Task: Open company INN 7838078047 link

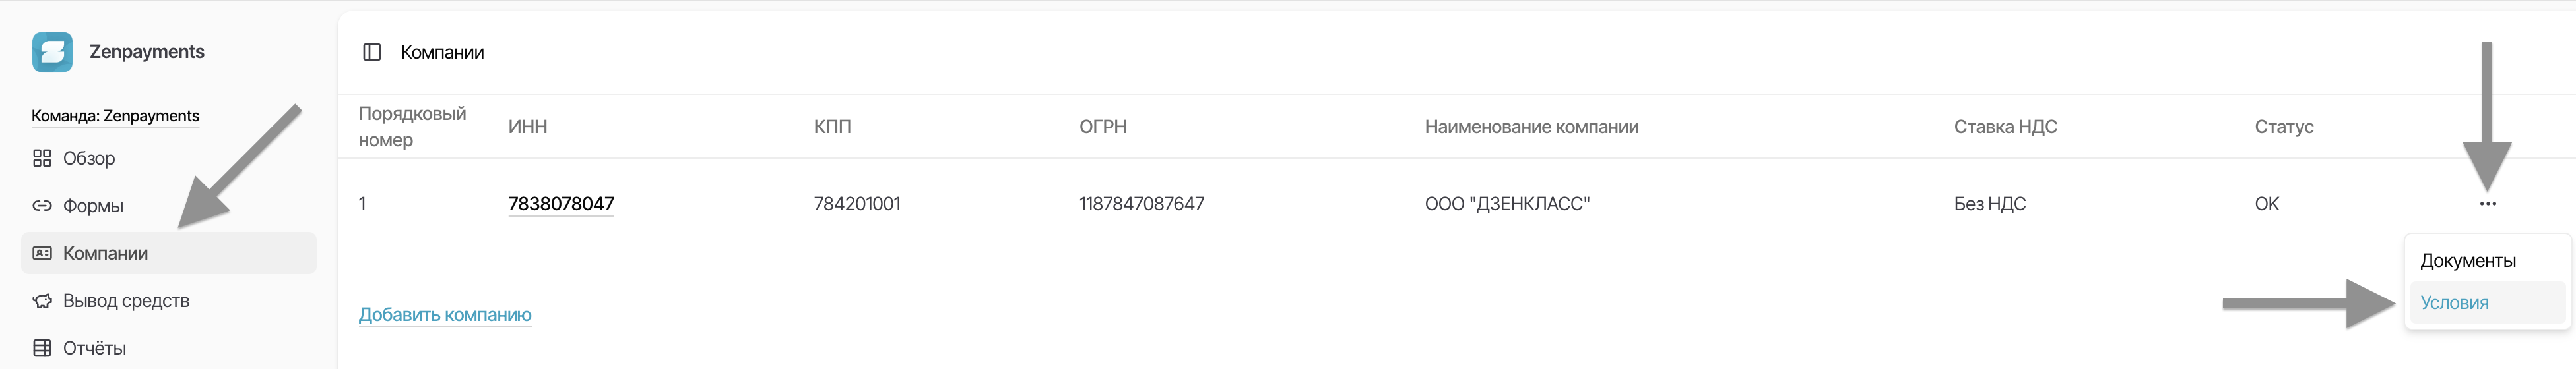Action: click(x=561, y=204)
